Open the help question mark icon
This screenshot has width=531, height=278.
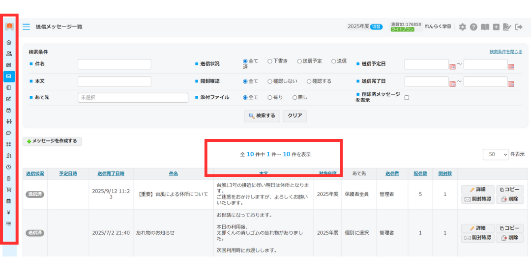click(473, 27)
